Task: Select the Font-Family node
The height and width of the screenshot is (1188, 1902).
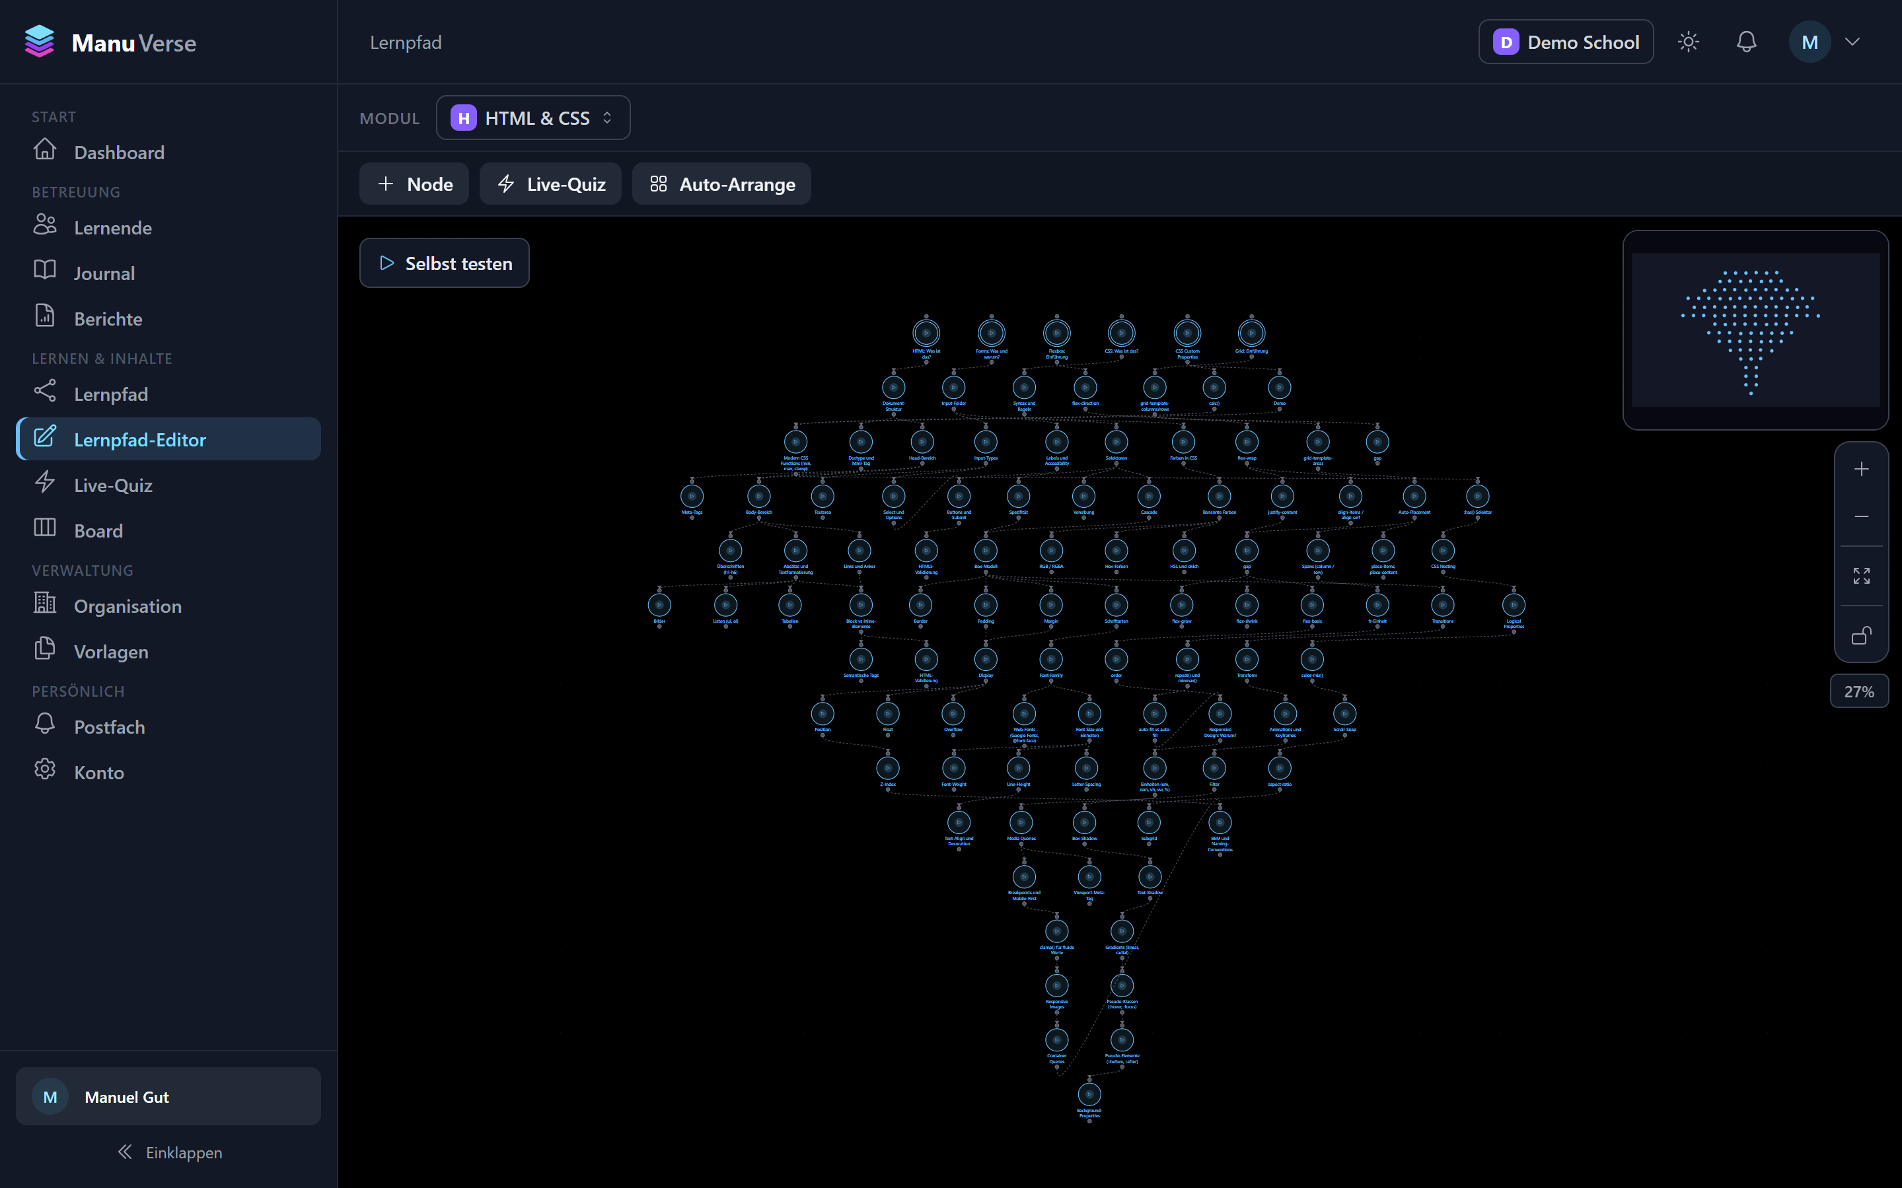Action: point(1051,659)
